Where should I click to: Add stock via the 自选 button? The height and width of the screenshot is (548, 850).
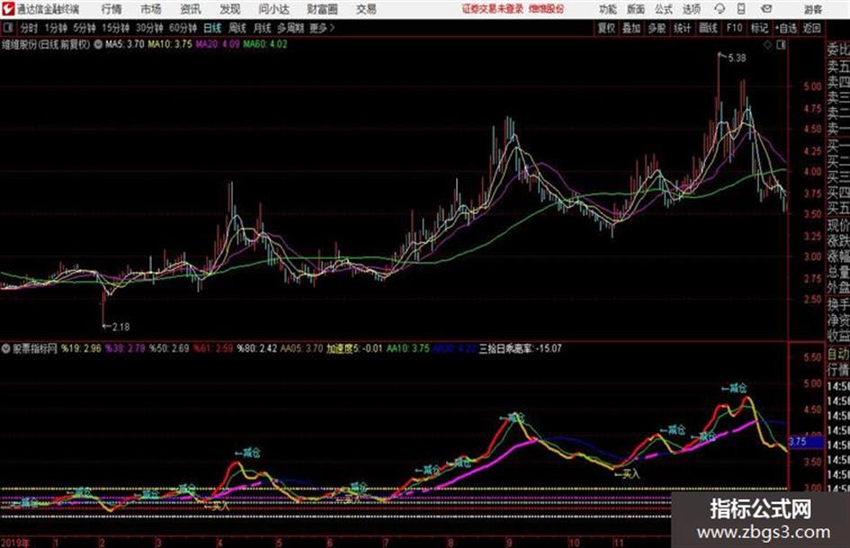pos(786,28)
